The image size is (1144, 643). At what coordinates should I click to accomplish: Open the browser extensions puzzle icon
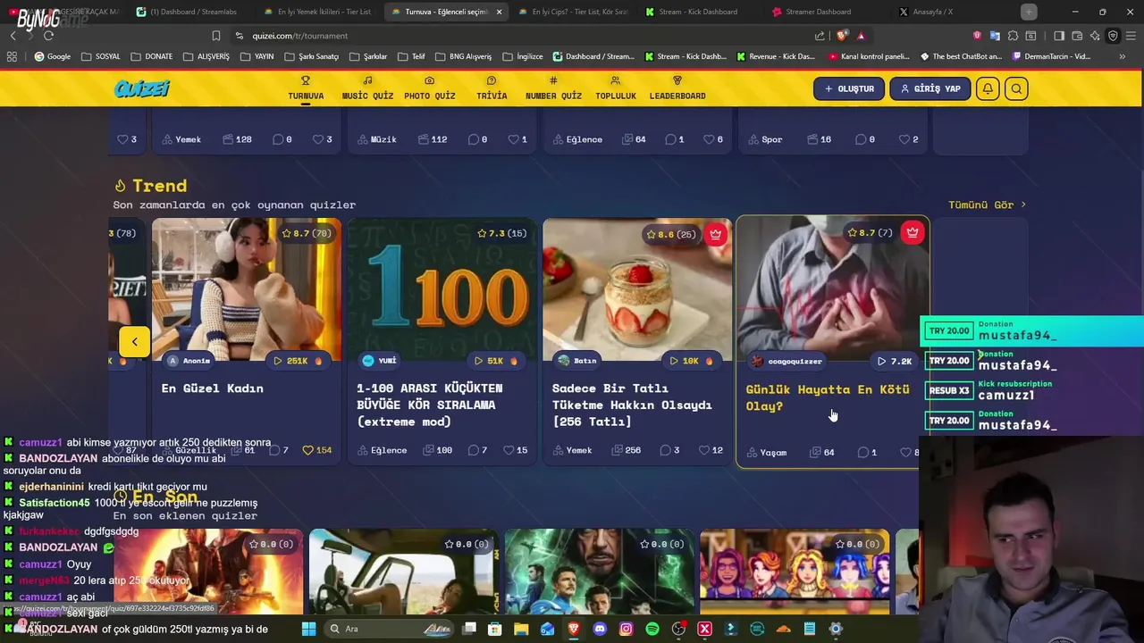tap(1013, 36)
